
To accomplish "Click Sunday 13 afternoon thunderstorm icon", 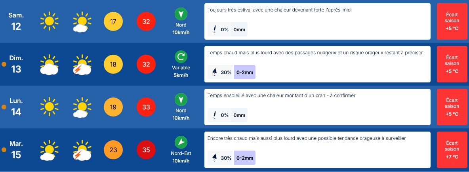I will tap(82, 65).
